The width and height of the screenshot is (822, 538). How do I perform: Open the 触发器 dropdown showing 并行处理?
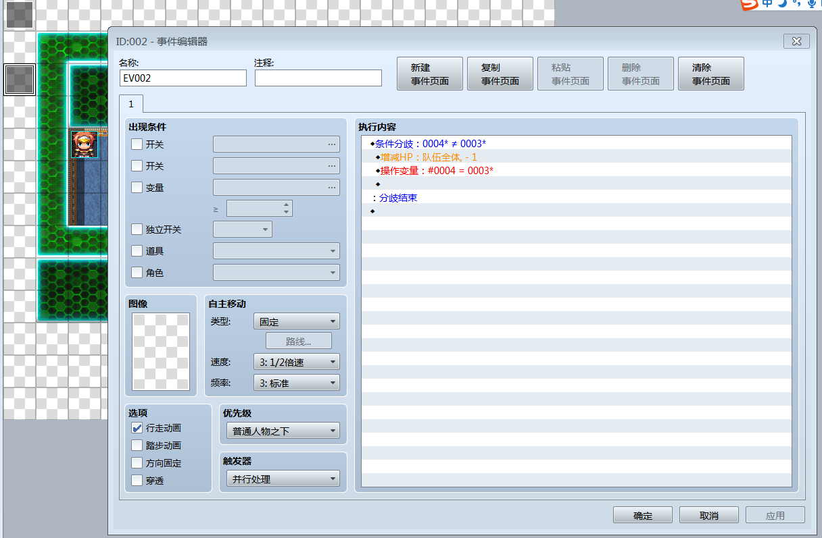[x=283, y=479]
